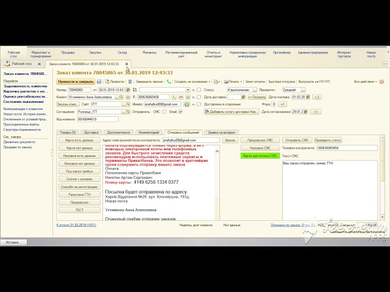
Task: Enable the СМС sending checkbox
Action: point(165,112)
